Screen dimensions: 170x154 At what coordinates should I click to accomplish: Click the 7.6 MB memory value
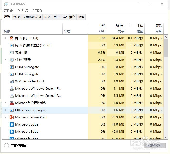click(x=119, y=103)
